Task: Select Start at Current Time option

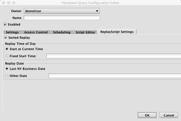Action: (x=7, y=49)
